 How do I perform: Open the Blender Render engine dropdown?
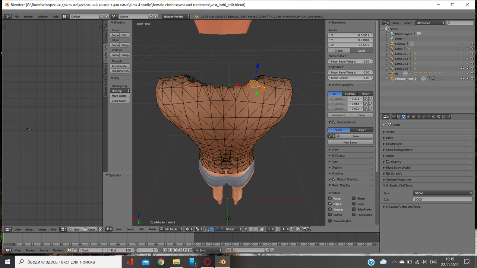click(x=176, y=16)
